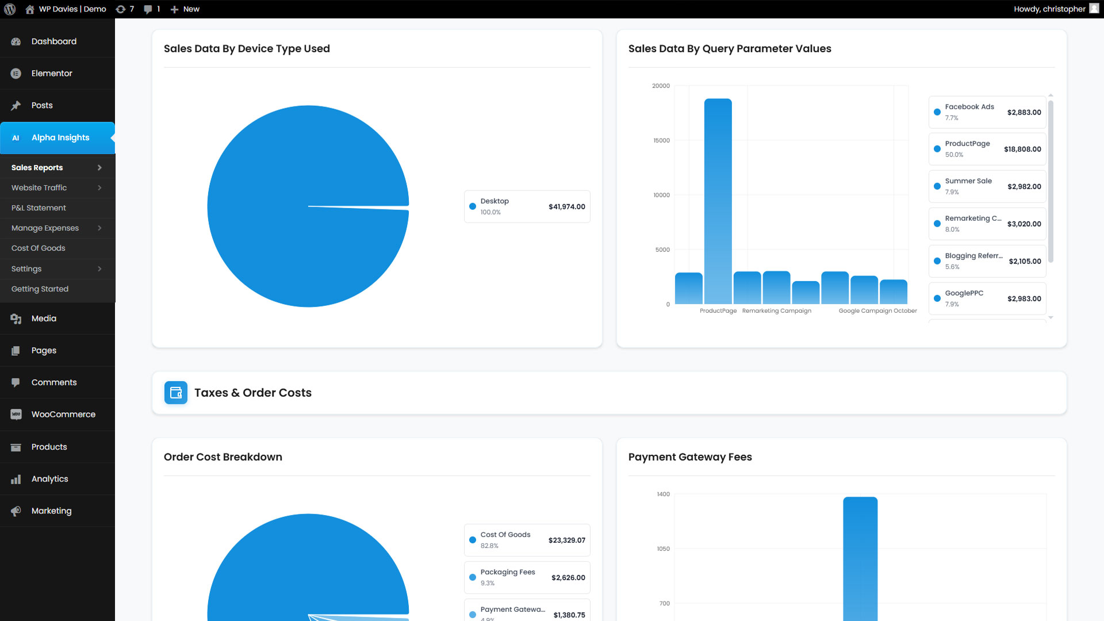
Task: Click the WooCommerce sidebar icon
Action: [x=16, y=415]
